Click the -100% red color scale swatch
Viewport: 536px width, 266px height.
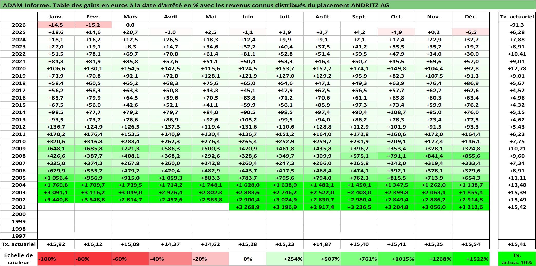(x=56, y=259)
